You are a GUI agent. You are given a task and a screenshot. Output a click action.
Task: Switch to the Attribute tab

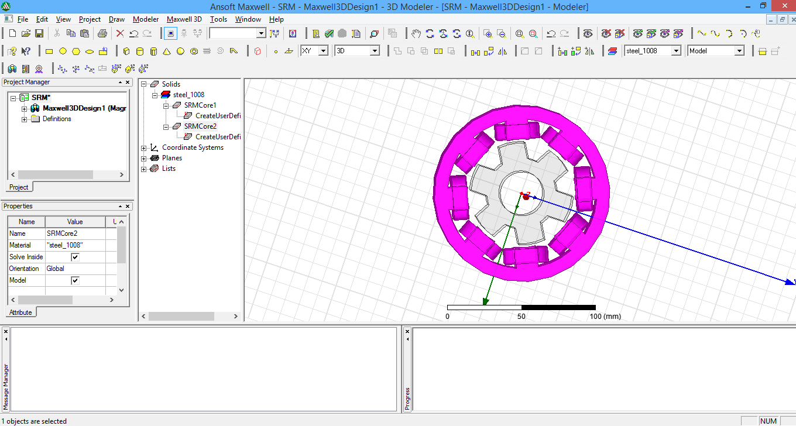click(20, 312)
